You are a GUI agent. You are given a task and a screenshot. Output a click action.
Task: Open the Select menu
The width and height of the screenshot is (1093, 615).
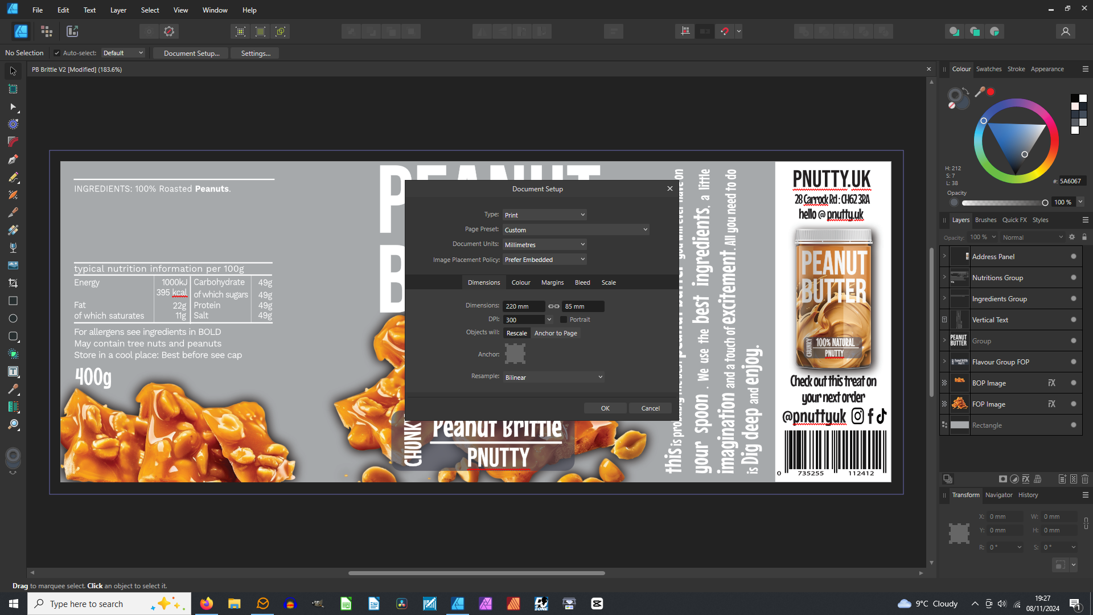(x=150, y=10)
